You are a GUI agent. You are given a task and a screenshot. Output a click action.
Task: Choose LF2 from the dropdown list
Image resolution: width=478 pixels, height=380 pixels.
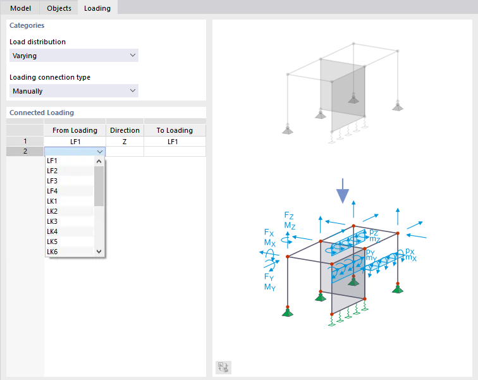(70, 171)
